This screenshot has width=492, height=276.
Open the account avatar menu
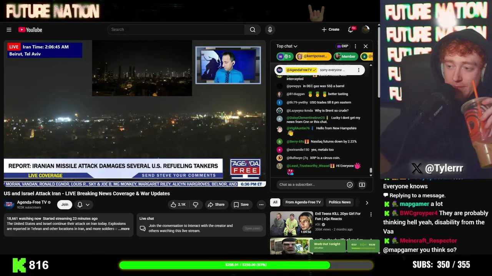(366, 30)
